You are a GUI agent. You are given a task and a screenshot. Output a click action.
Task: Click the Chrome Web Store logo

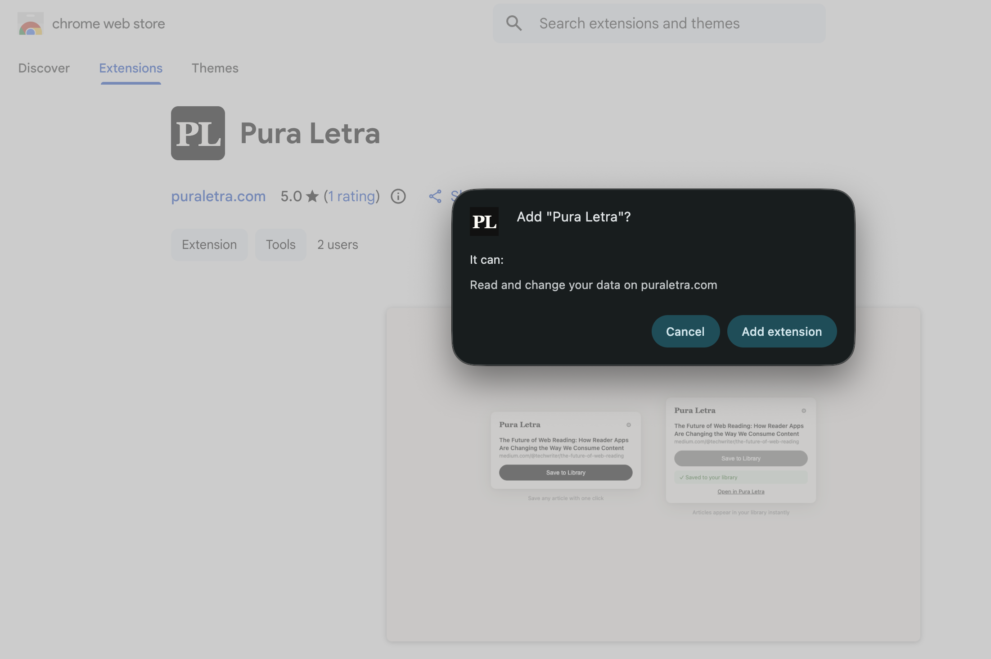(x=30, y=23)
